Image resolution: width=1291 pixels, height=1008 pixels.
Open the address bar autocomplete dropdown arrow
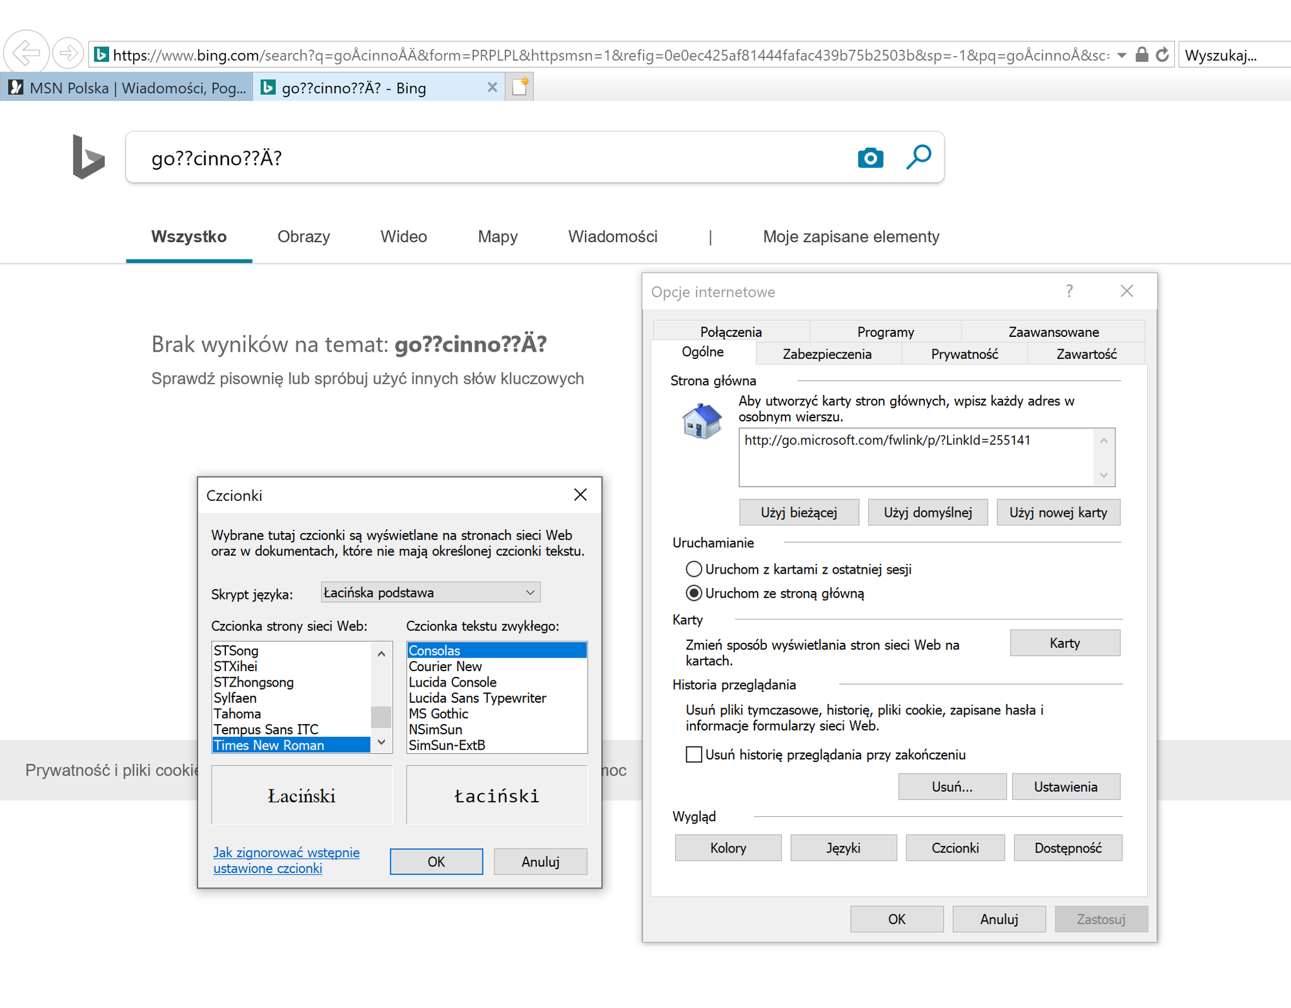pyautogui.click(x=1122, y=55)
